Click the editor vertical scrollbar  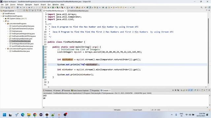coord(208,51)
